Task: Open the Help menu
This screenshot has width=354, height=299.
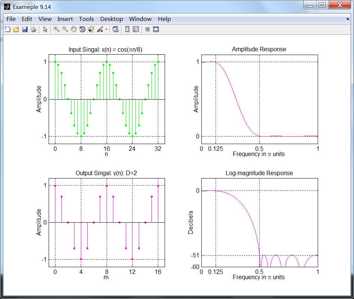Action: point(164,19)
